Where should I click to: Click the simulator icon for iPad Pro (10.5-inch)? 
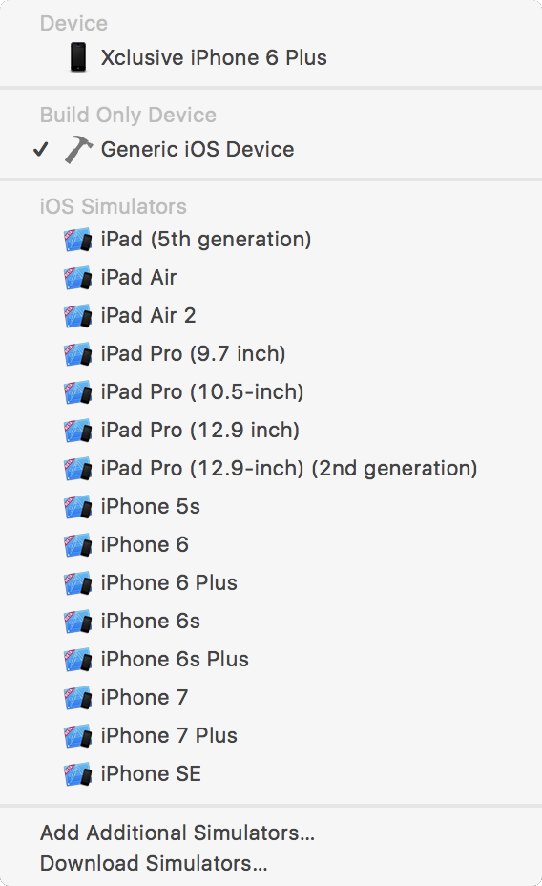(x=78, y=392)
